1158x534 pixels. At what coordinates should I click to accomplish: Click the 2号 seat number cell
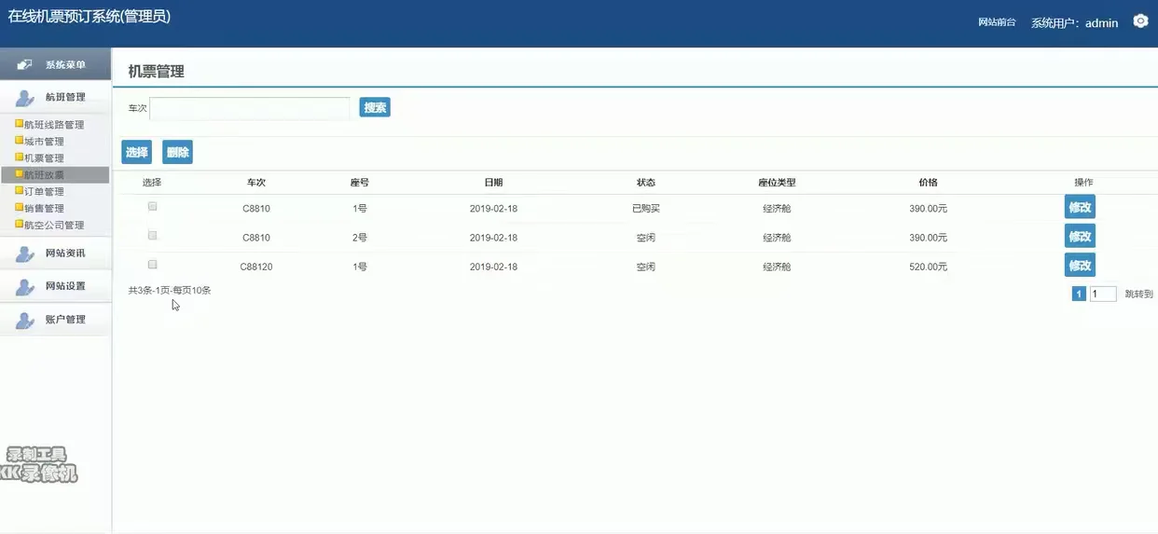(360, 238)
